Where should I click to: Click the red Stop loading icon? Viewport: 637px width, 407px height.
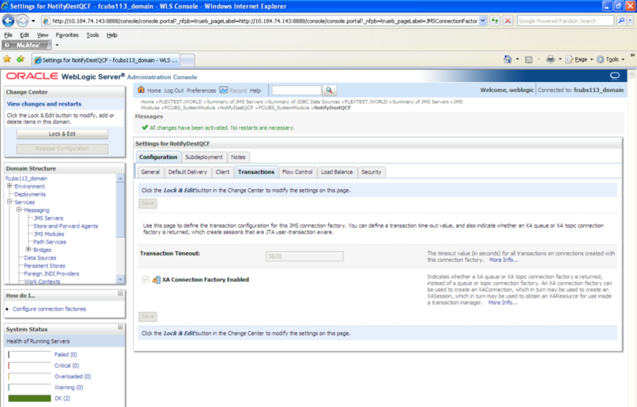coord(507,20)
